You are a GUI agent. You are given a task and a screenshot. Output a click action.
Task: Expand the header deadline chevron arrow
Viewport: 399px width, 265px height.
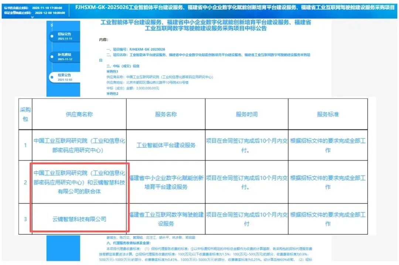[32, 17]
